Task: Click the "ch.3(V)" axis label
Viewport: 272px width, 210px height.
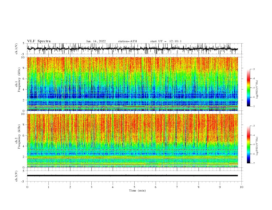Action: [x=16, y=176]
